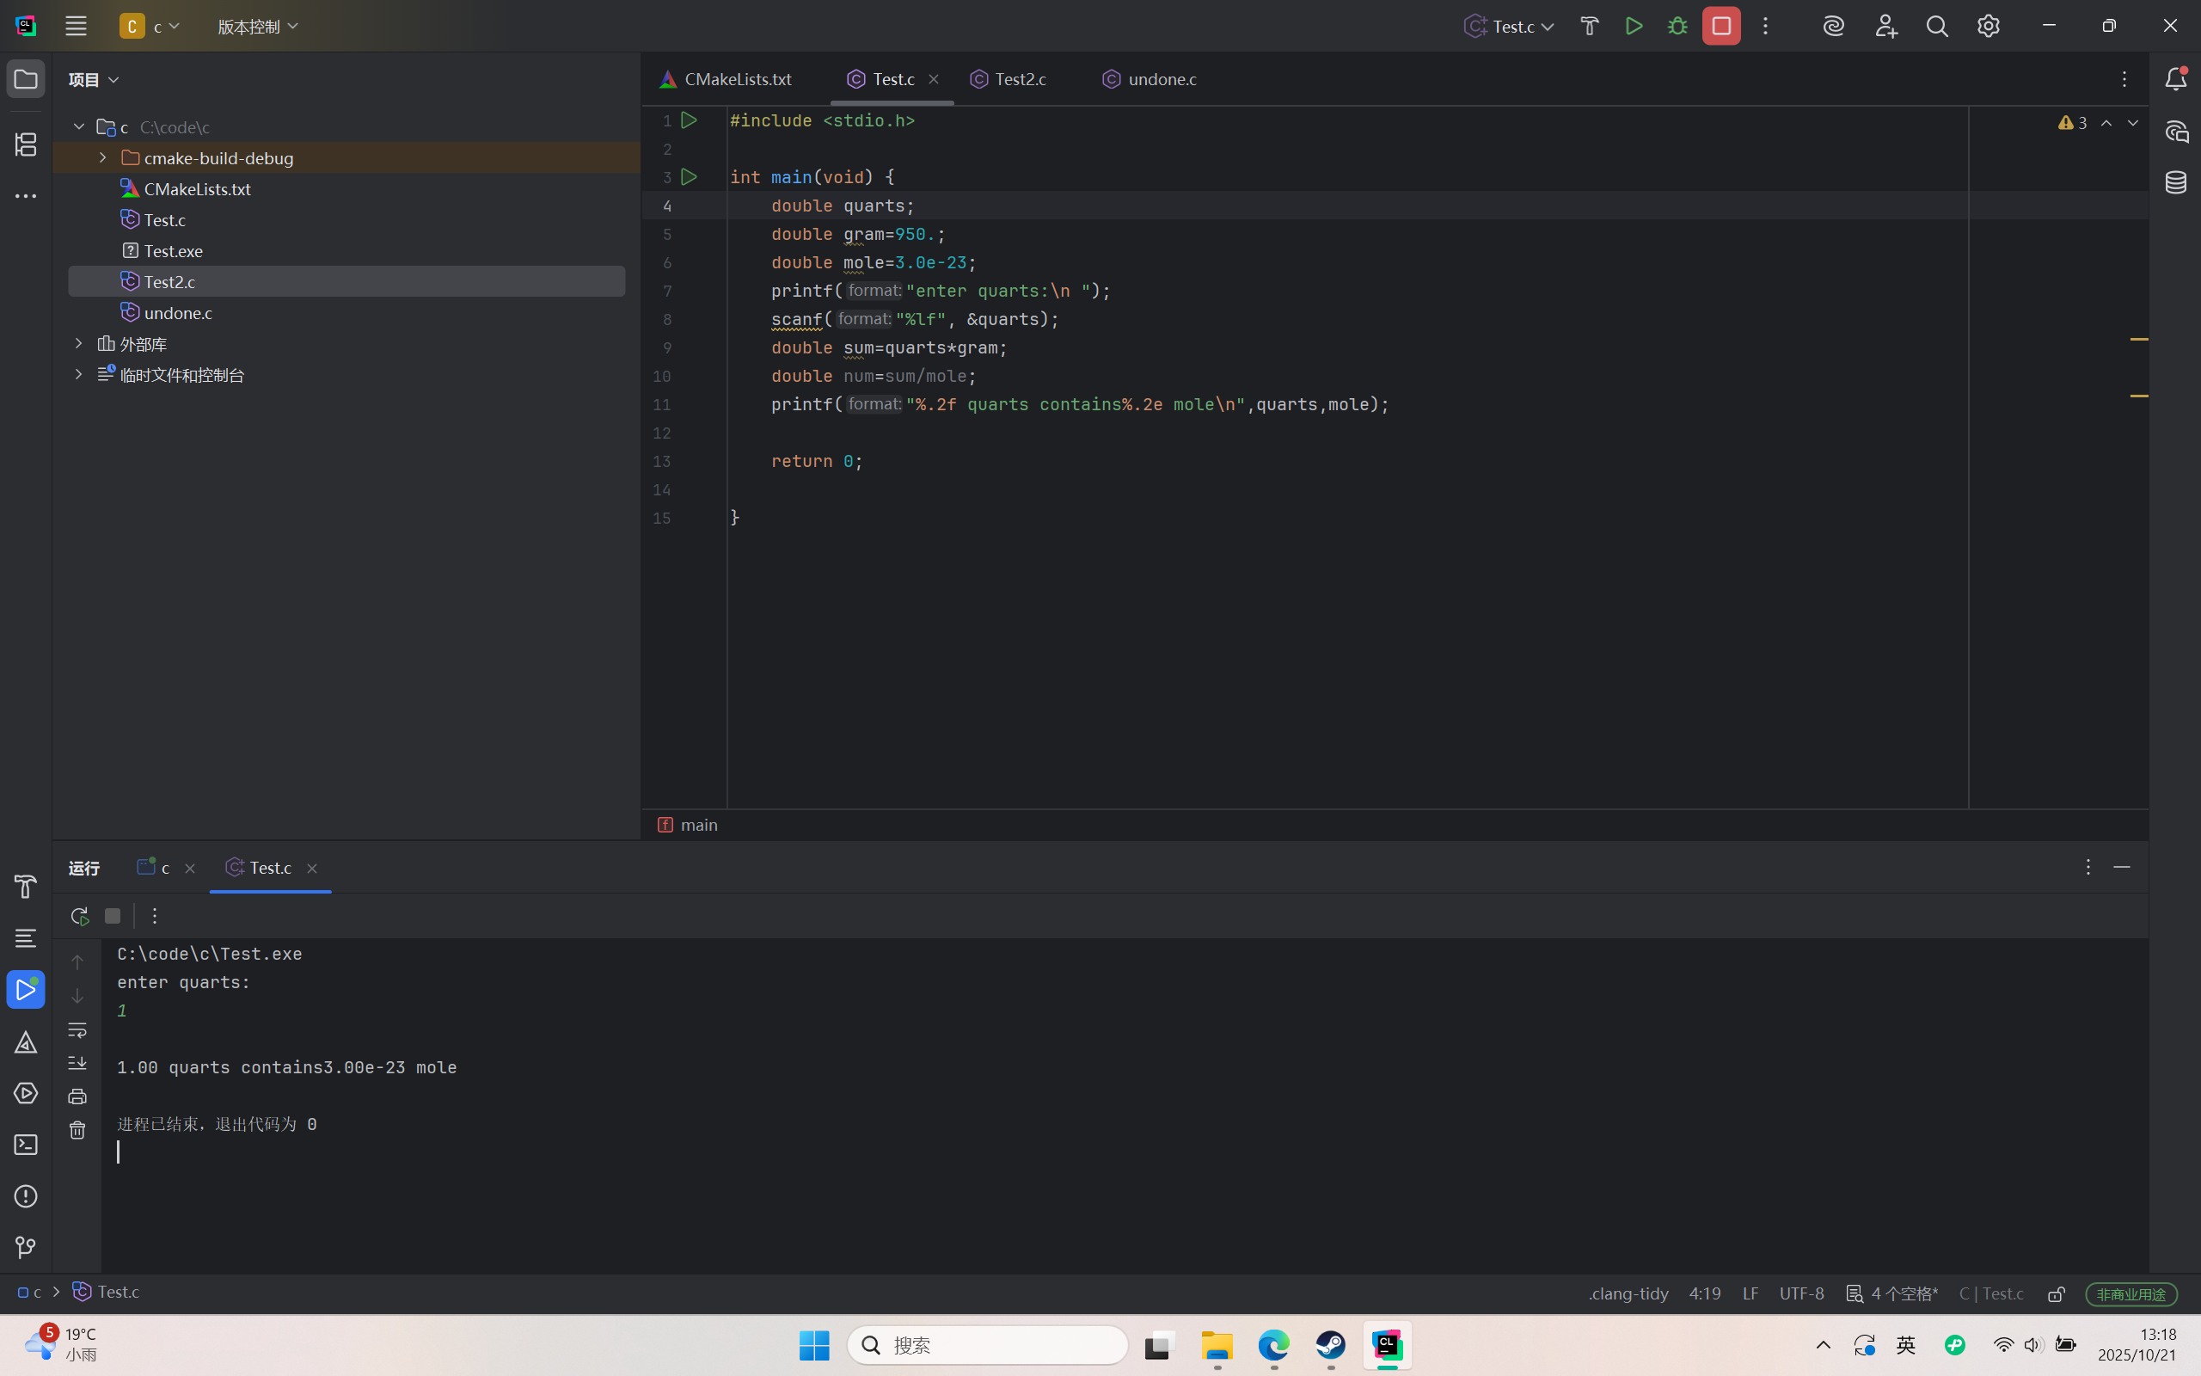
Task: Open the Git tool window icon
Action: 26,1248
